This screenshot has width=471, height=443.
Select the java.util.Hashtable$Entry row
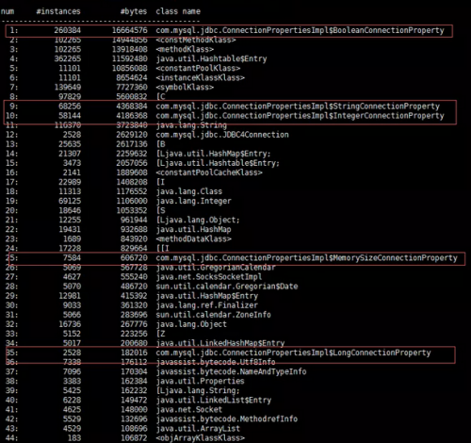(136, 58)
